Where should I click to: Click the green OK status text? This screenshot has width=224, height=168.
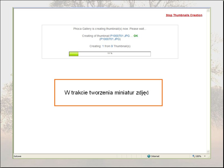(136, 36)
